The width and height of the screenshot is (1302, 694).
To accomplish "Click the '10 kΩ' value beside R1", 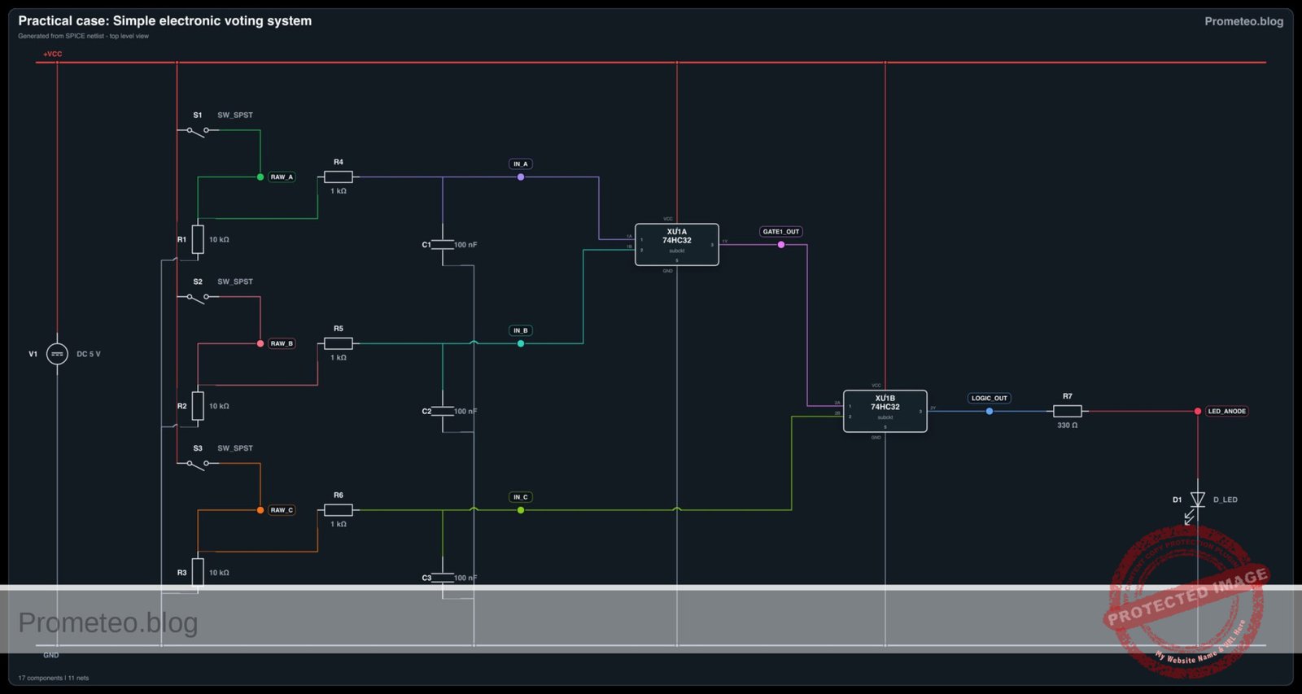I will point(219,239).
